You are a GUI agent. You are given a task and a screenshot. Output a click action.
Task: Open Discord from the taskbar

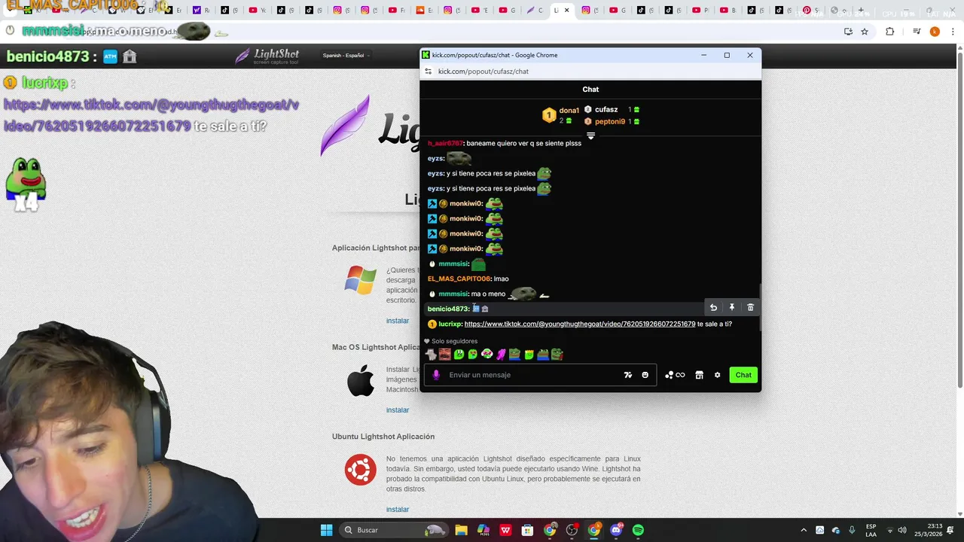click(x=616, y=530)
